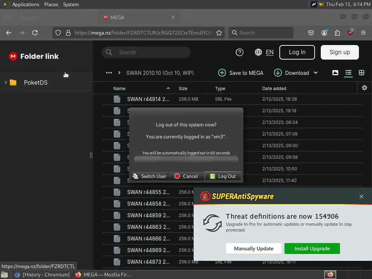Click the cat icon in top panel tray
Screen dimensions: 372x279
click(321, 4)
